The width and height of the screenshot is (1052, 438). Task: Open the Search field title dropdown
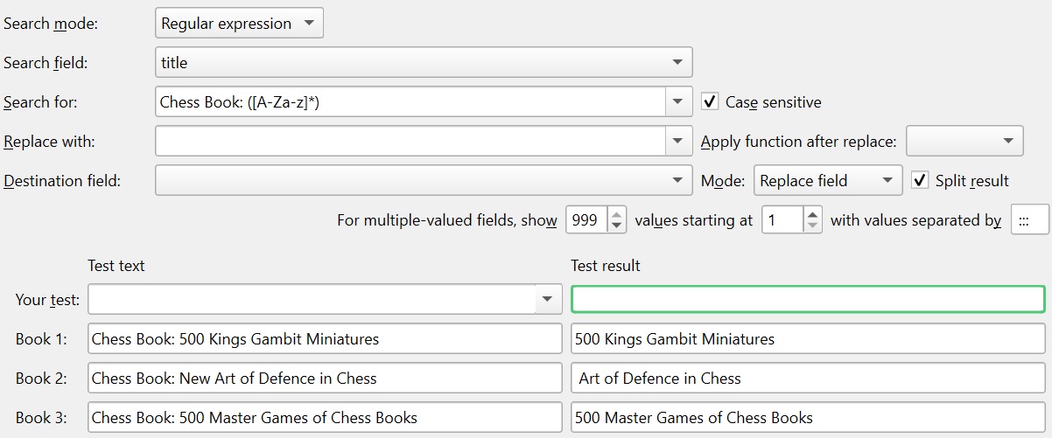click(x=424, y=63)
